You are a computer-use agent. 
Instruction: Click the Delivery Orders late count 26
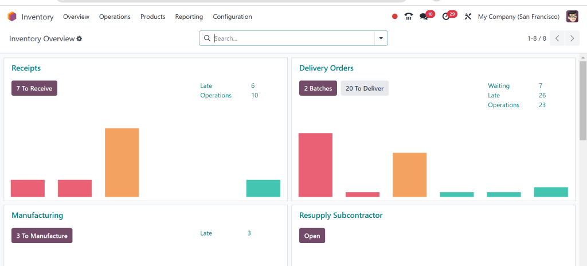(x=542, y=96)
